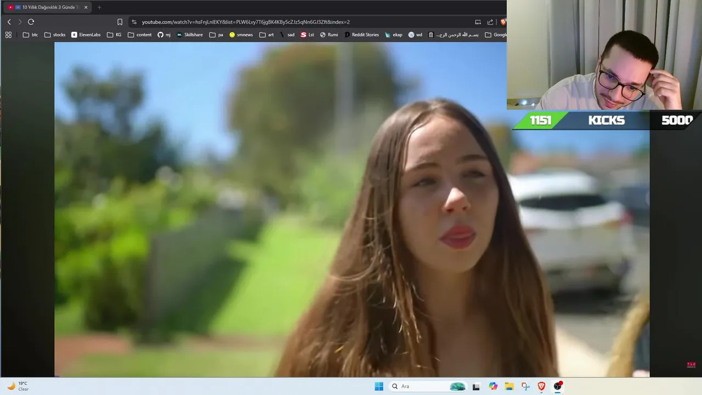Click the YouTube video player area
702x395 pixels.
[x=352, y=210]
